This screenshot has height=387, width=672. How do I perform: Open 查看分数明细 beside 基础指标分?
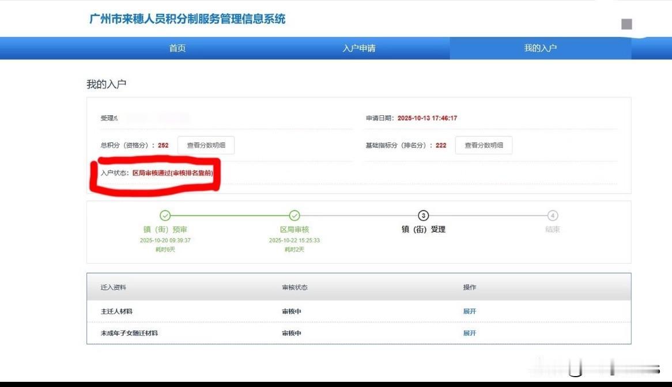coord(484,145)
